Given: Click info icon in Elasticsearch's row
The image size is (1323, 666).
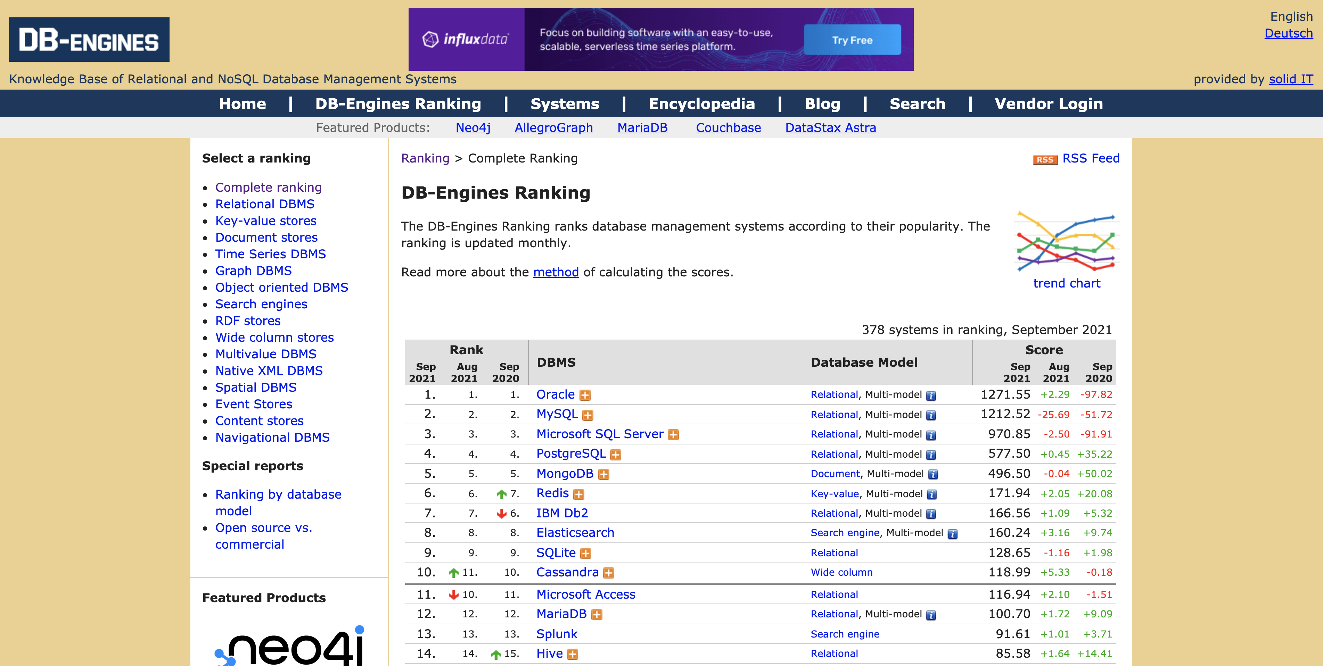Looking at the screenshot, I should pyautogui.click(x=952, y=534).
